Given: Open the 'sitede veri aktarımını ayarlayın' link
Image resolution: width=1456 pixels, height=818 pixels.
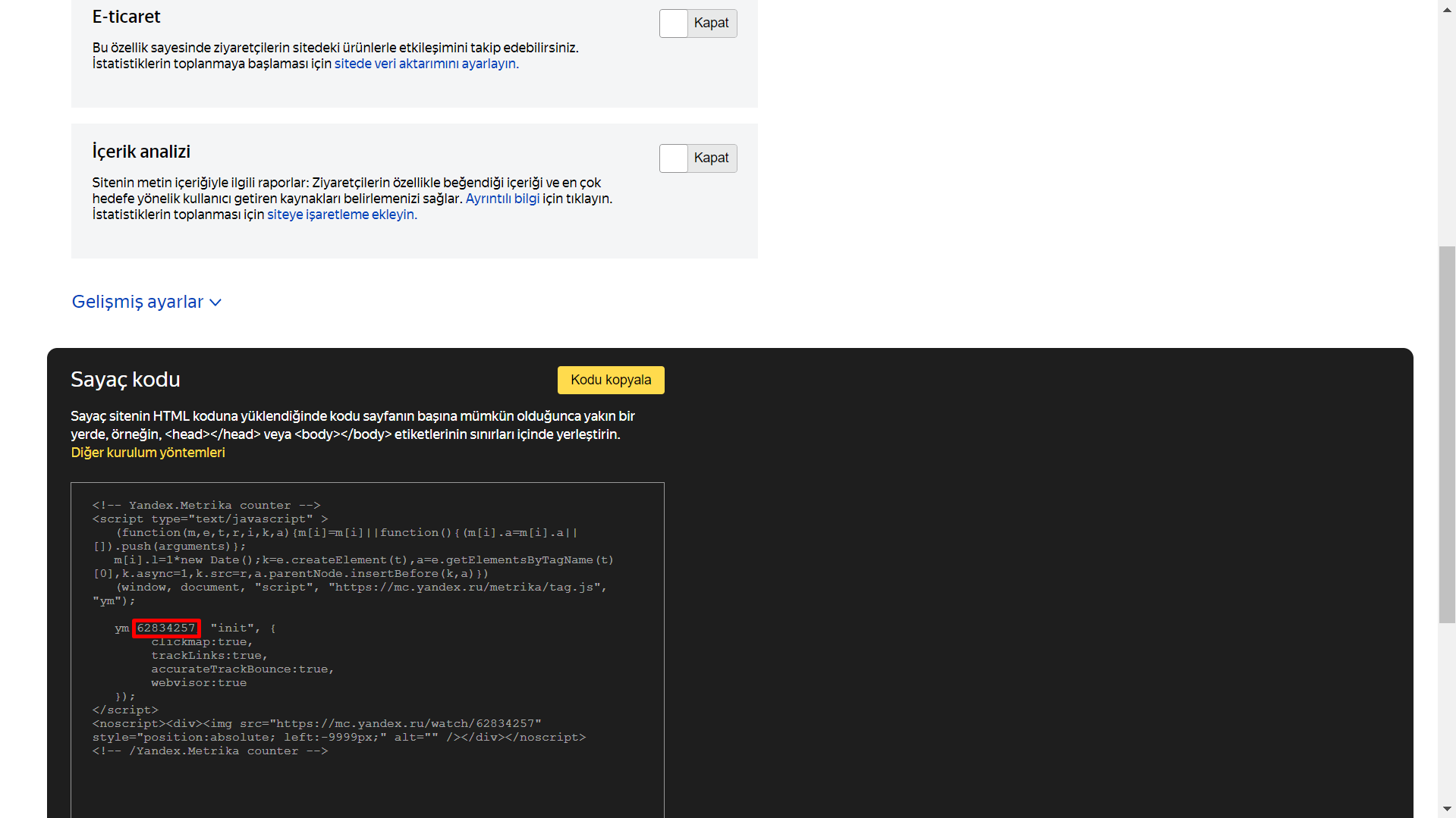Looking at the screenshot, I should click(426, 64).
